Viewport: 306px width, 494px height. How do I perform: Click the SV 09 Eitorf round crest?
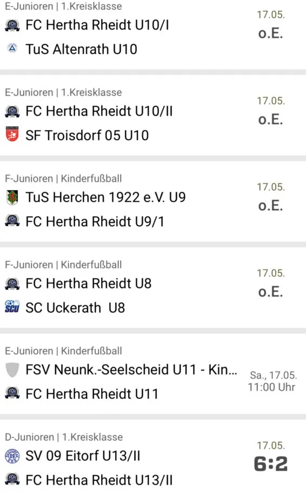click(12, 456)
